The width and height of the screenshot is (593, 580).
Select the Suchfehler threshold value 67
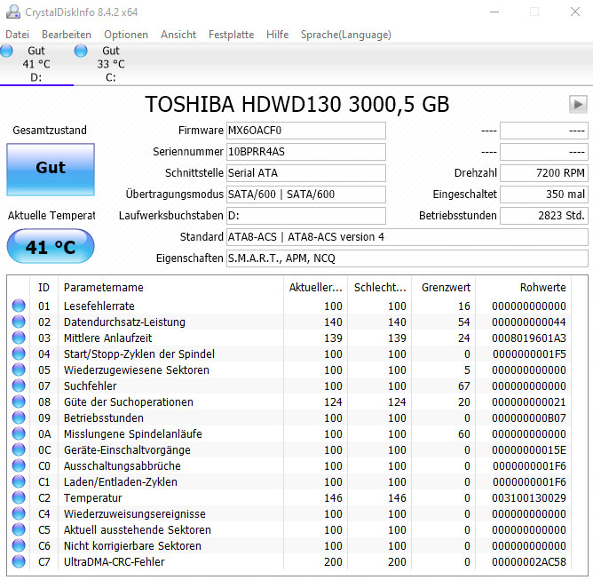(x=464, y=385)
